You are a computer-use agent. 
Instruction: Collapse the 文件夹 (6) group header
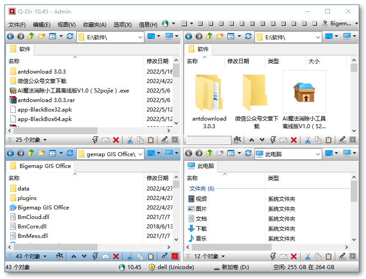202,188
